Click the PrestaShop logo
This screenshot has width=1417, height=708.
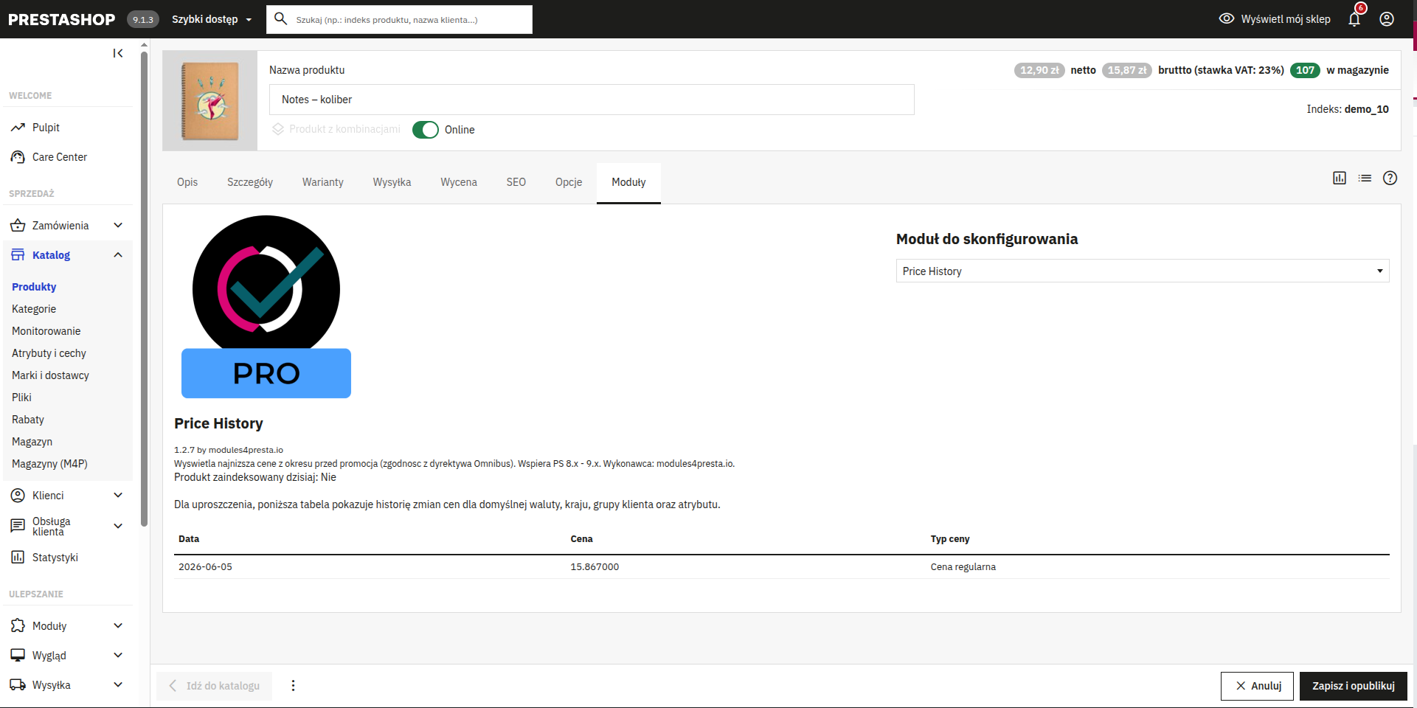[x=62, y=19]
